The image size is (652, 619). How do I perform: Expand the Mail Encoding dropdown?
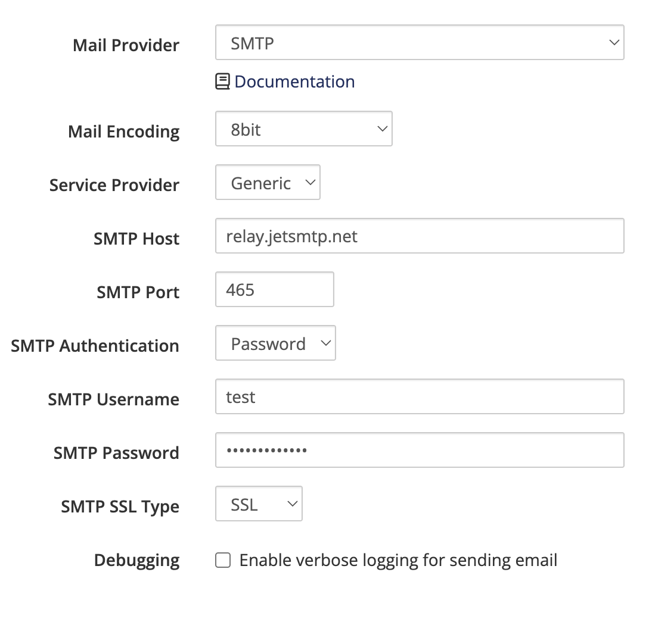point(303,129)
